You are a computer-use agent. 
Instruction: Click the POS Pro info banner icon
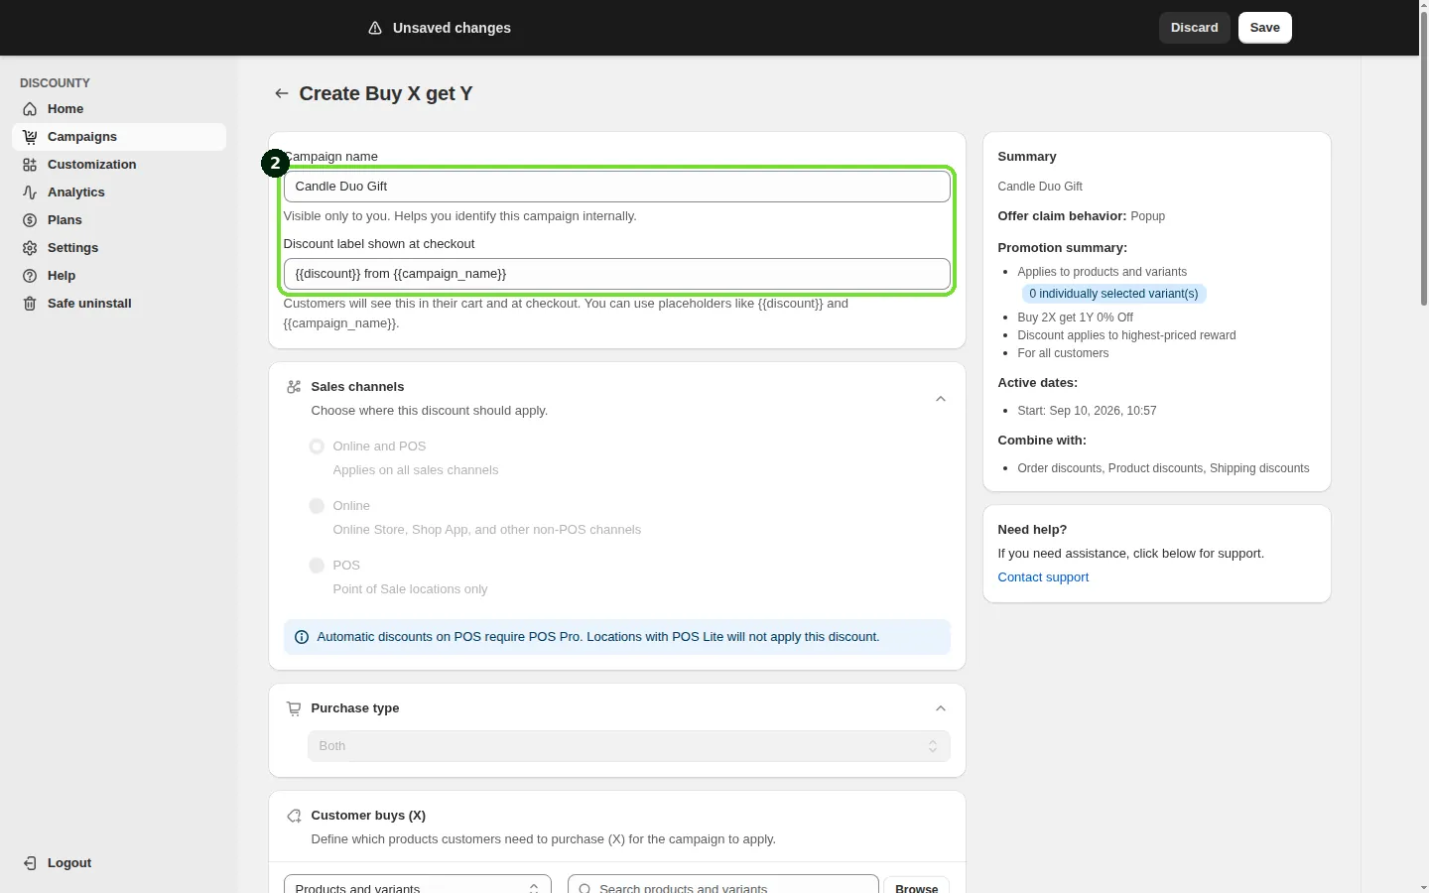pyautogui.click(x=302, y=637)
